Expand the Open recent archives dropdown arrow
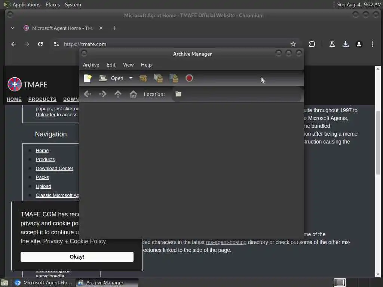Screen dimensions: 383x287 (x=131, y=78)
